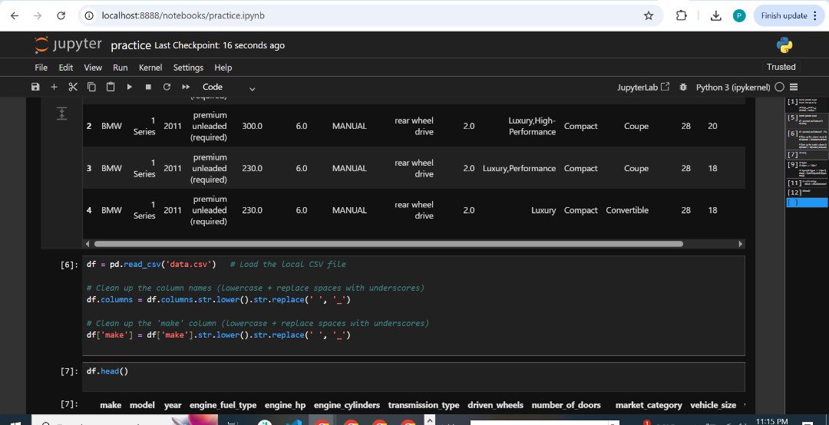Viewport: 829px width, 425px height.
Task: Open the Run menu
Action: (120, 68)
